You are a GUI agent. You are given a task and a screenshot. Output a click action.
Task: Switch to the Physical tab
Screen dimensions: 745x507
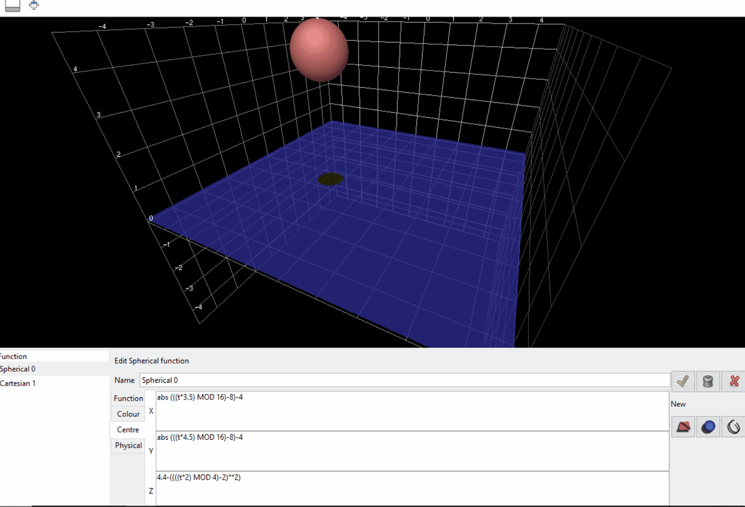tap(129, 445)
